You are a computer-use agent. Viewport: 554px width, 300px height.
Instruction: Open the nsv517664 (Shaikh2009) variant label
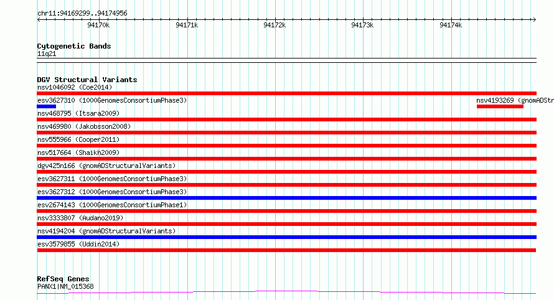78,152
